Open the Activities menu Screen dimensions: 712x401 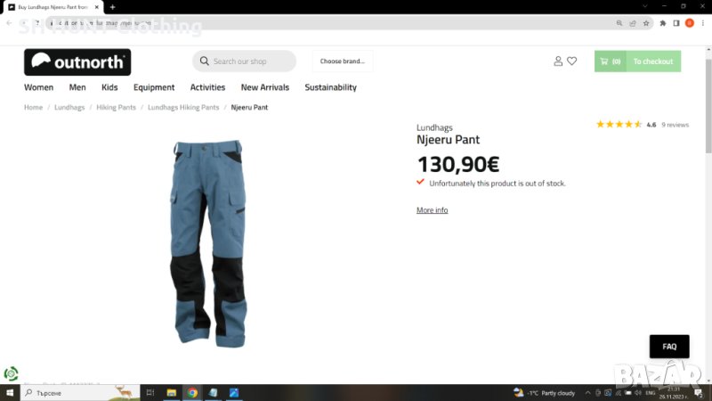pos(207,87)
